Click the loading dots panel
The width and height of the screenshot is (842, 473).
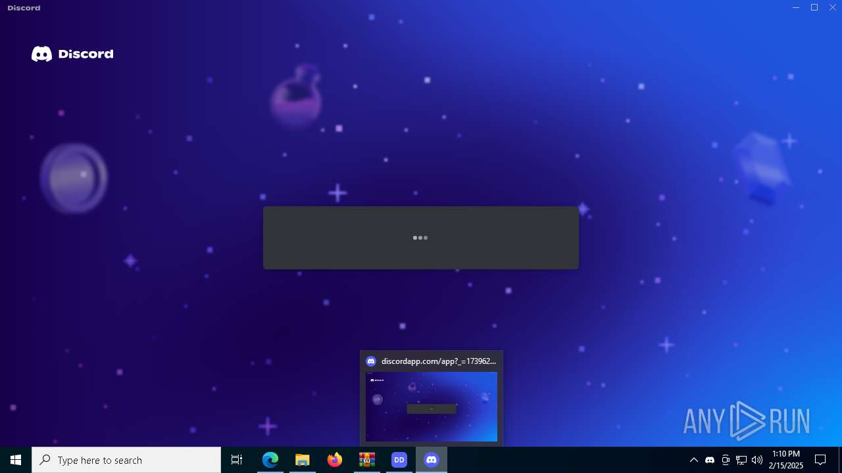click(421, 238)
